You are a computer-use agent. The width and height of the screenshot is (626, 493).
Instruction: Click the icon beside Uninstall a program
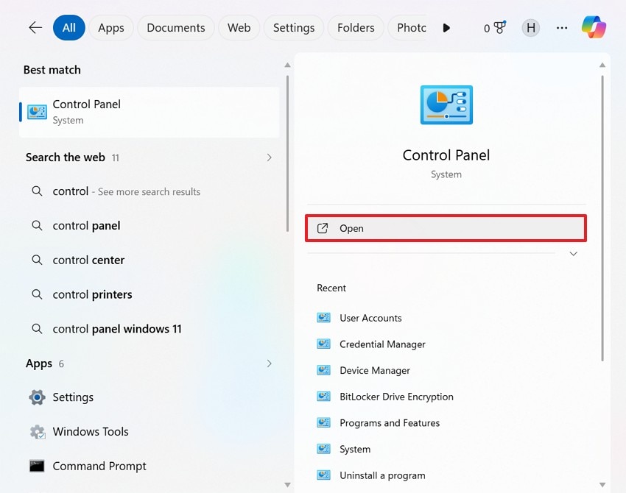(323, 475)
